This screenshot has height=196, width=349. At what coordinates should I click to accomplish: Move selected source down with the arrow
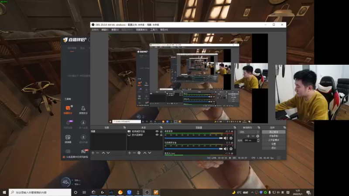point(150,153)
